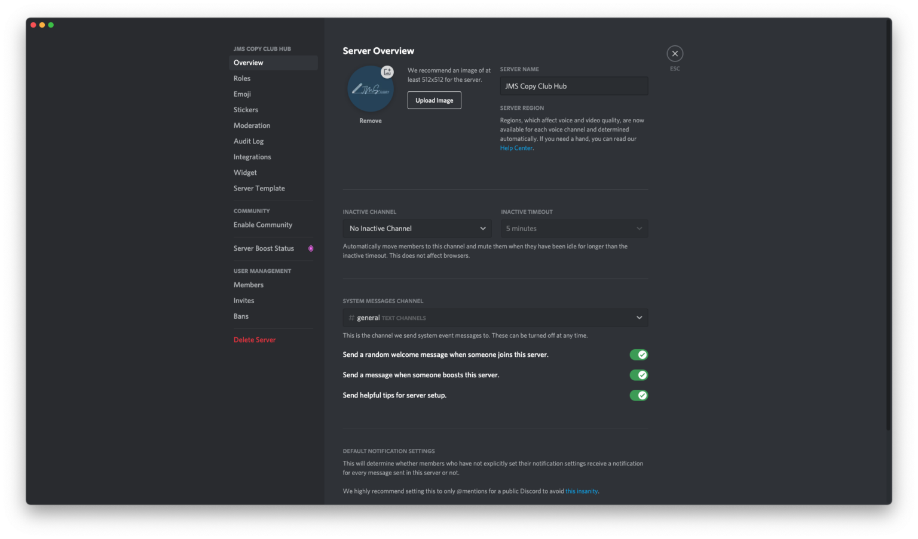Image resolution: width=918 pixels, height=539 pixels.
Task: Open the System Messages Channel selector
Action: (x=495, y=318)
